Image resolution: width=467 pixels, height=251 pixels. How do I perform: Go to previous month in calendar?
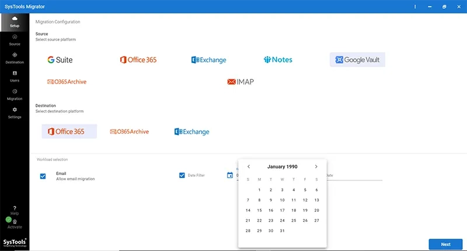tap(249, 167)
